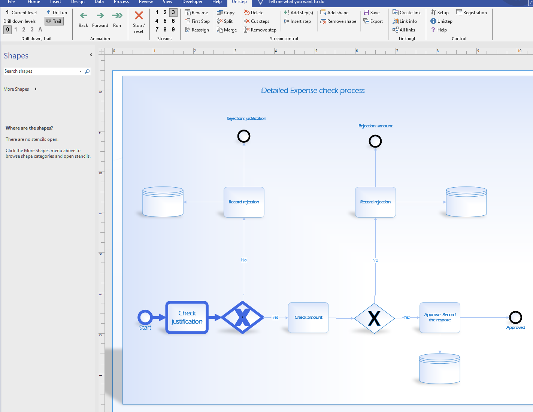Click the Remove step button

pos(260,30)
